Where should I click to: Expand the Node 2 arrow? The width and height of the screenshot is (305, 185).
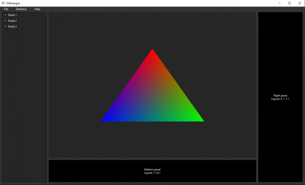click(x=5, y=21)
